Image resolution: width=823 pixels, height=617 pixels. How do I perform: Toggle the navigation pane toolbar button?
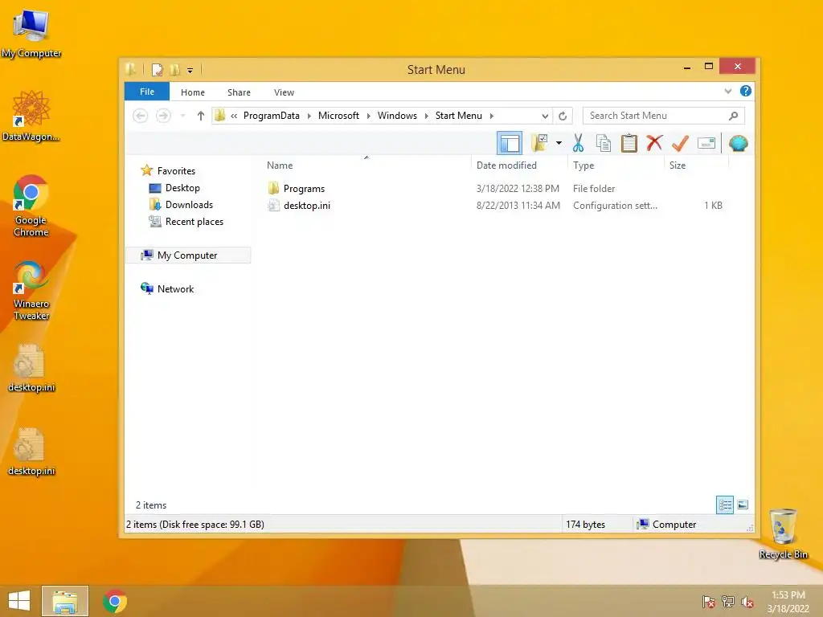coord(509,143)
